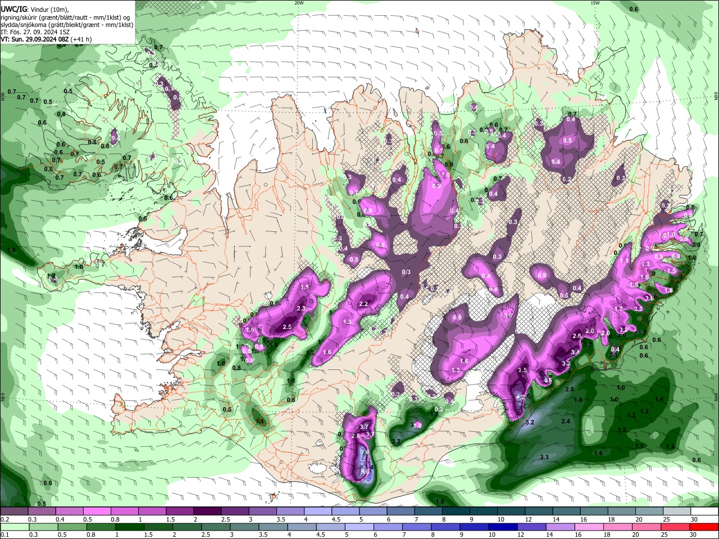Click the 2.6 value on the map

tap(576, 336)
